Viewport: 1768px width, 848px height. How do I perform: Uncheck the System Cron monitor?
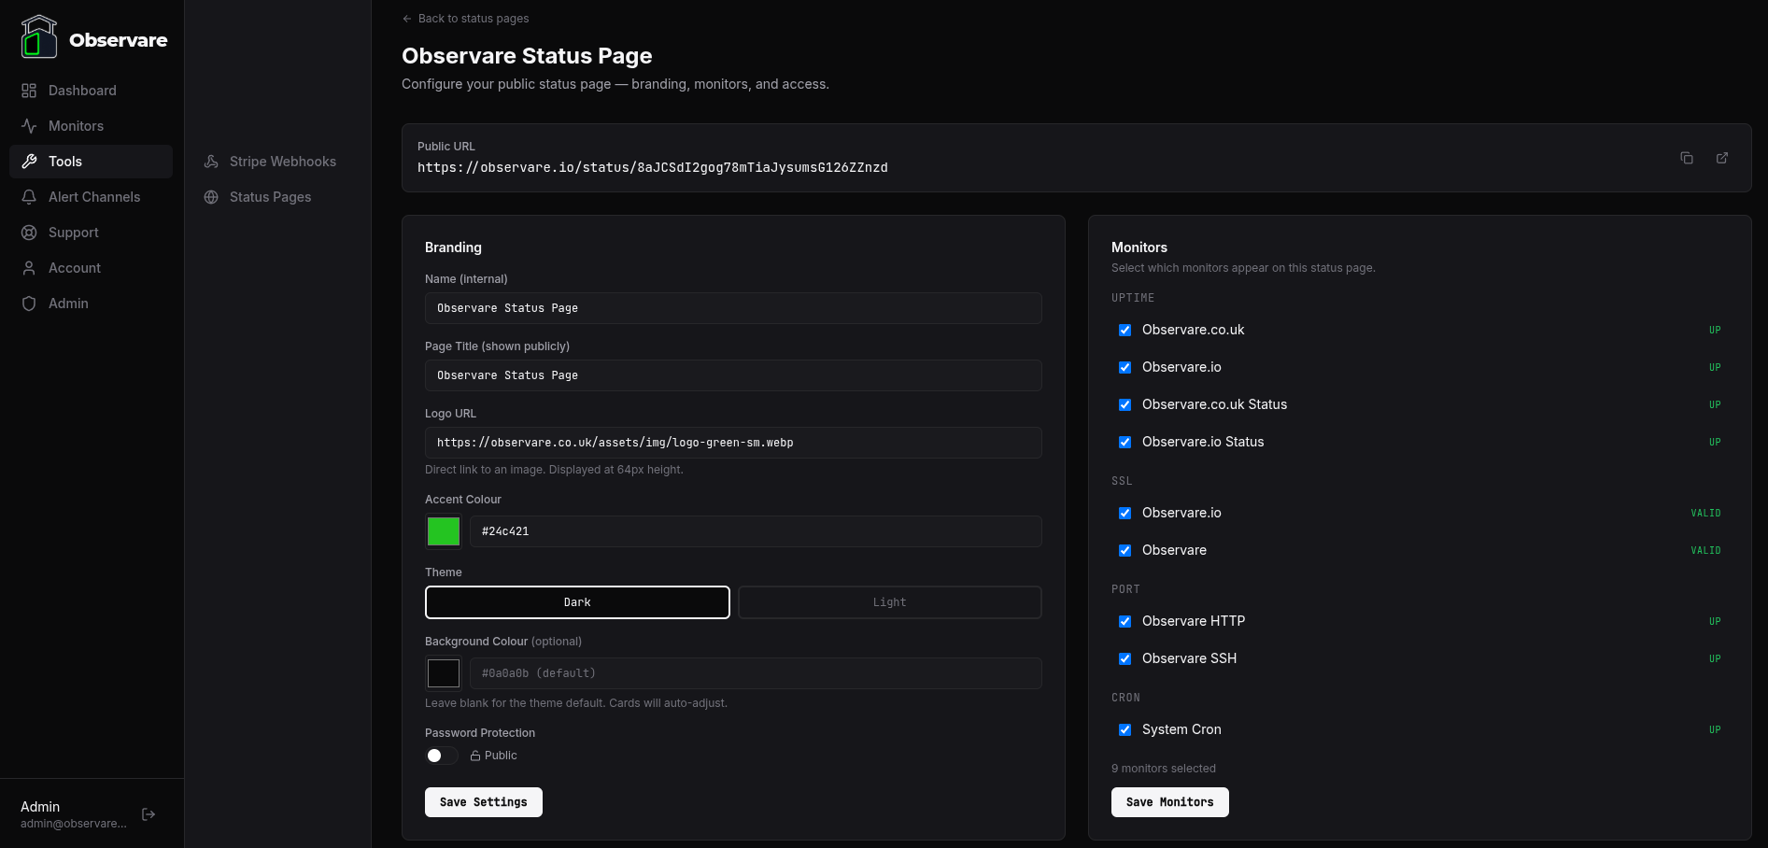tap(1125, 729)
